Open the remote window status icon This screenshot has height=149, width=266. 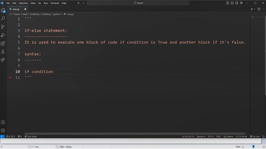pos(2,137)
